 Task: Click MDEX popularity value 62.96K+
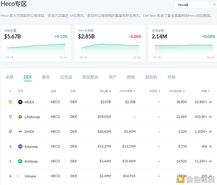[201, 102]
